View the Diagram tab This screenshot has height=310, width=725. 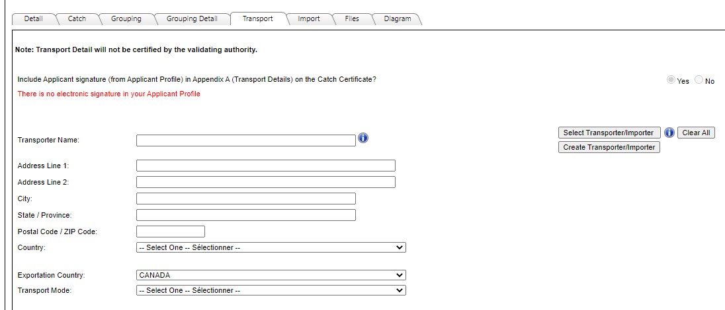(x=397, y=19)
